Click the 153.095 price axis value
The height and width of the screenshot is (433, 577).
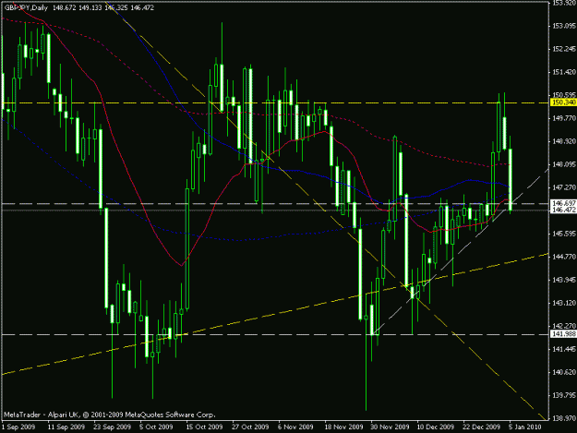click(x=564, y=26)
